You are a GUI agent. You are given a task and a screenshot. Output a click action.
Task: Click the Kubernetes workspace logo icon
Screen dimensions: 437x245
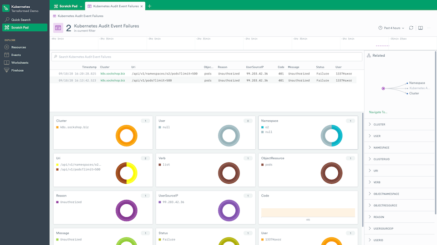click(x=6, y=8)
